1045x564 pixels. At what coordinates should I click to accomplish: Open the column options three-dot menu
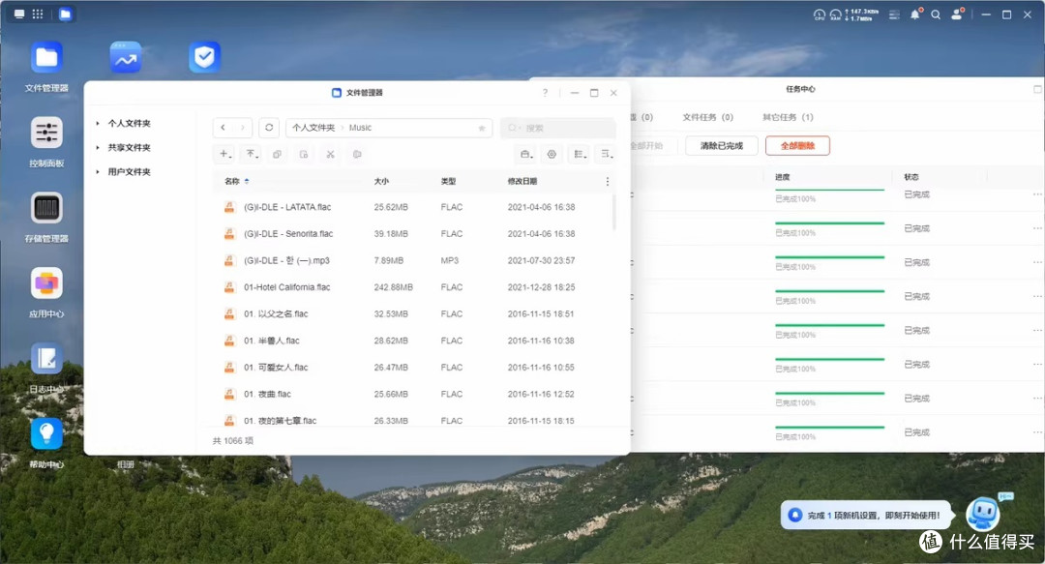607,181
